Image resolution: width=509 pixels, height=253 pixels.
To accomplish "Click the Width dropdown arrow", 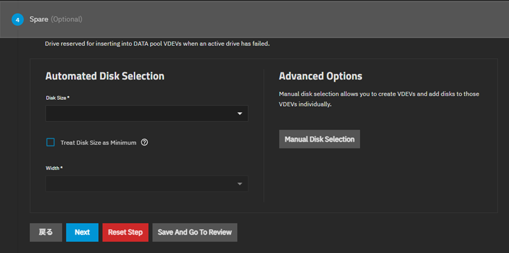I will 239,184.
